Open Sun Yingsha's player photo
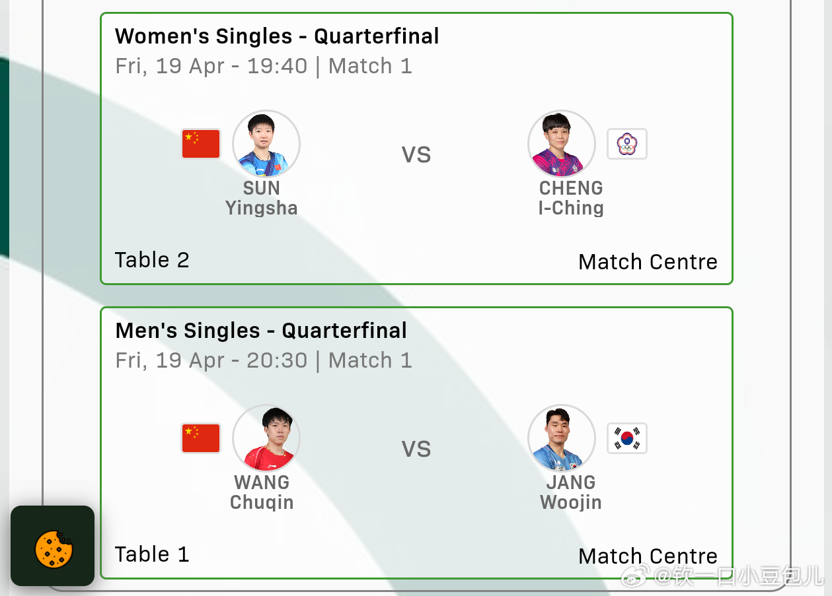Viewport: 832px width, 596px height. tap(266, 144)
